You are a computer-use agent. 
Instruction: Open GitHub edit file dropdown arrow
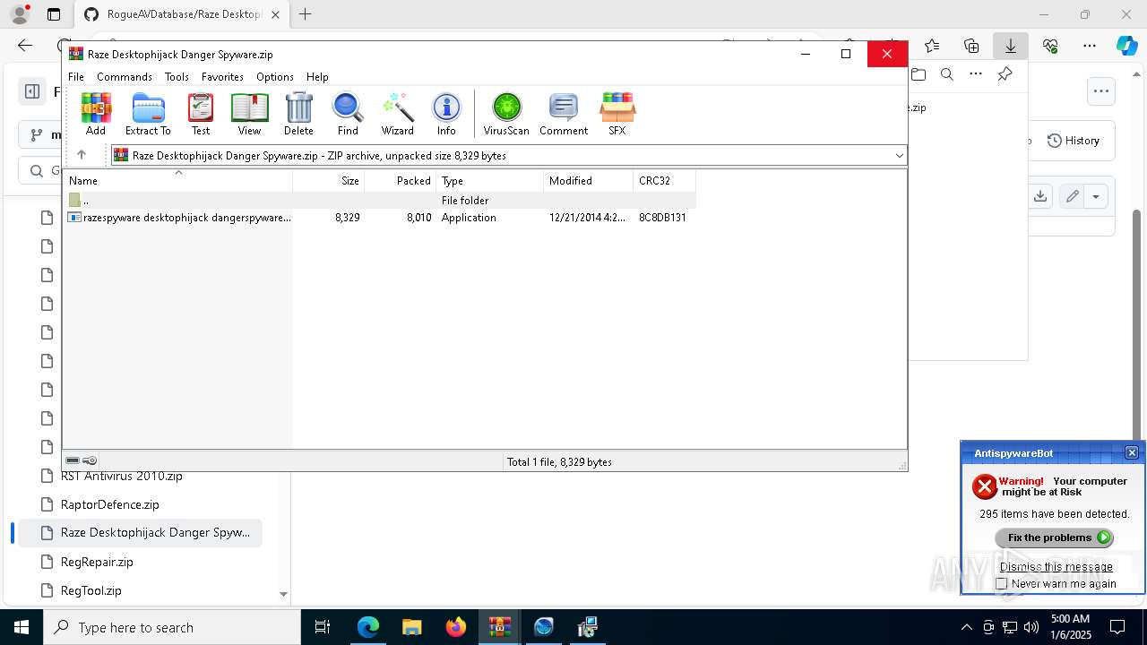click(1096, 196)
